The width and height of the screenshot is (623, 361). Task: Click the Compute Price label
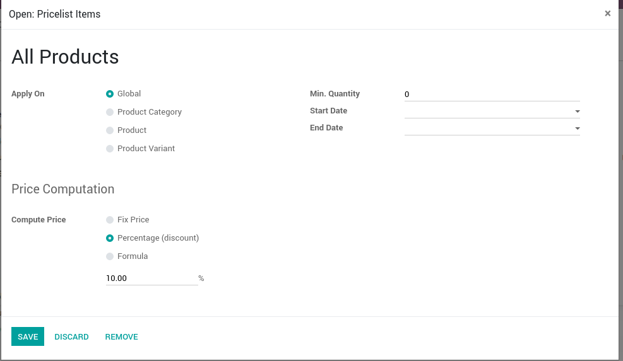[x=39, y=220]
